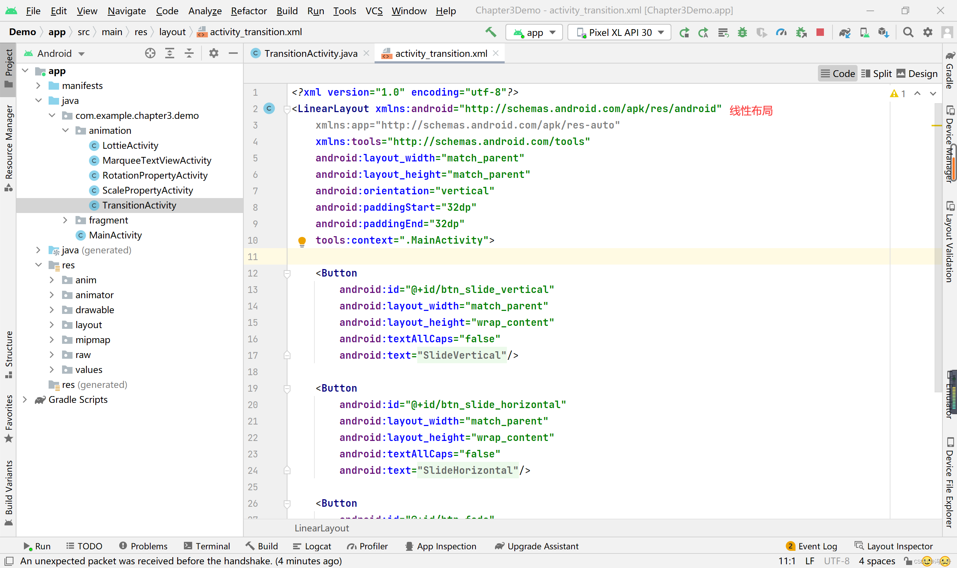Click the Profile app gauge icon
The width and height of the screenshot is (957, 568).
point(781,33)
